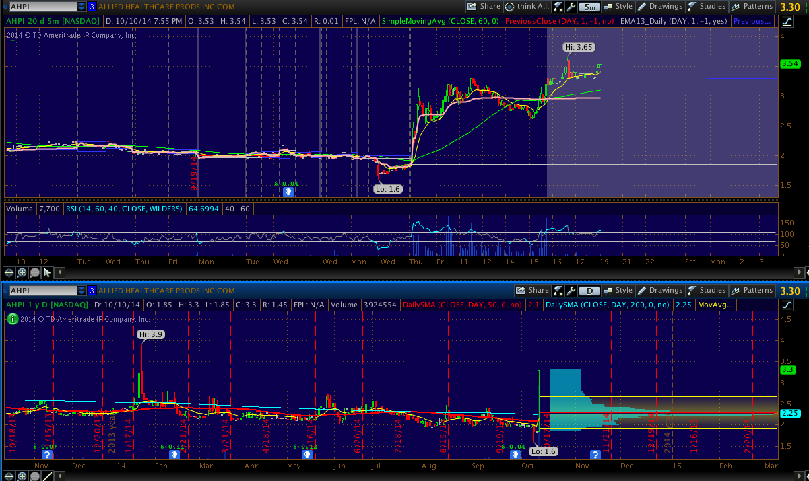Click the blue link color box in bottom chart
The height and width of the screenshot is (481, 809).
[92, 291]
